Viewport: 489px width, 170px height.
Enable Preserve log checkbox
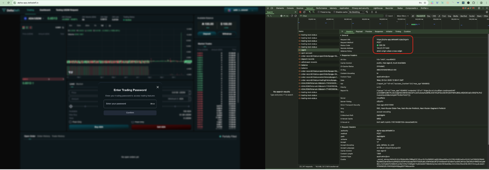pyautogui.click(x=319, y=12)
